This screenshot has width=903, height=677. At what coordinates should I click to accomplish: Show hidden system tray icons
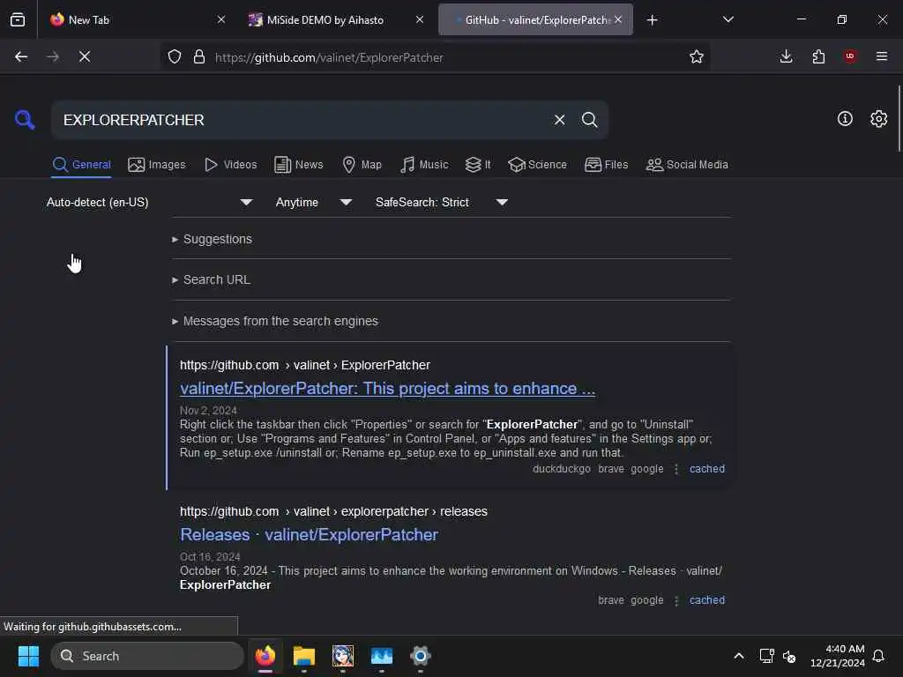(x=738, y=656)
